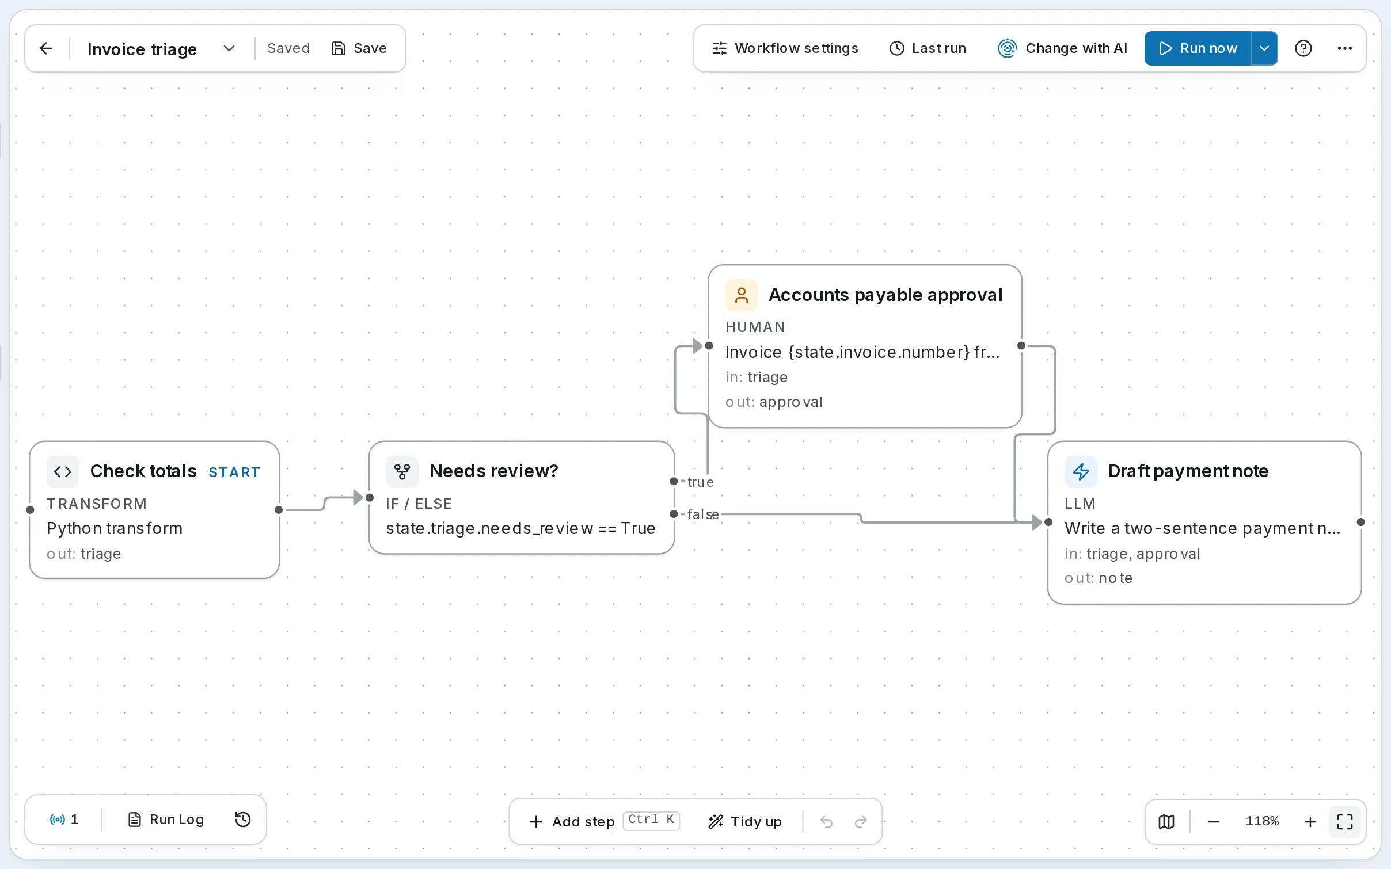Open the live triggers indicator showing 1

point(64,820)
